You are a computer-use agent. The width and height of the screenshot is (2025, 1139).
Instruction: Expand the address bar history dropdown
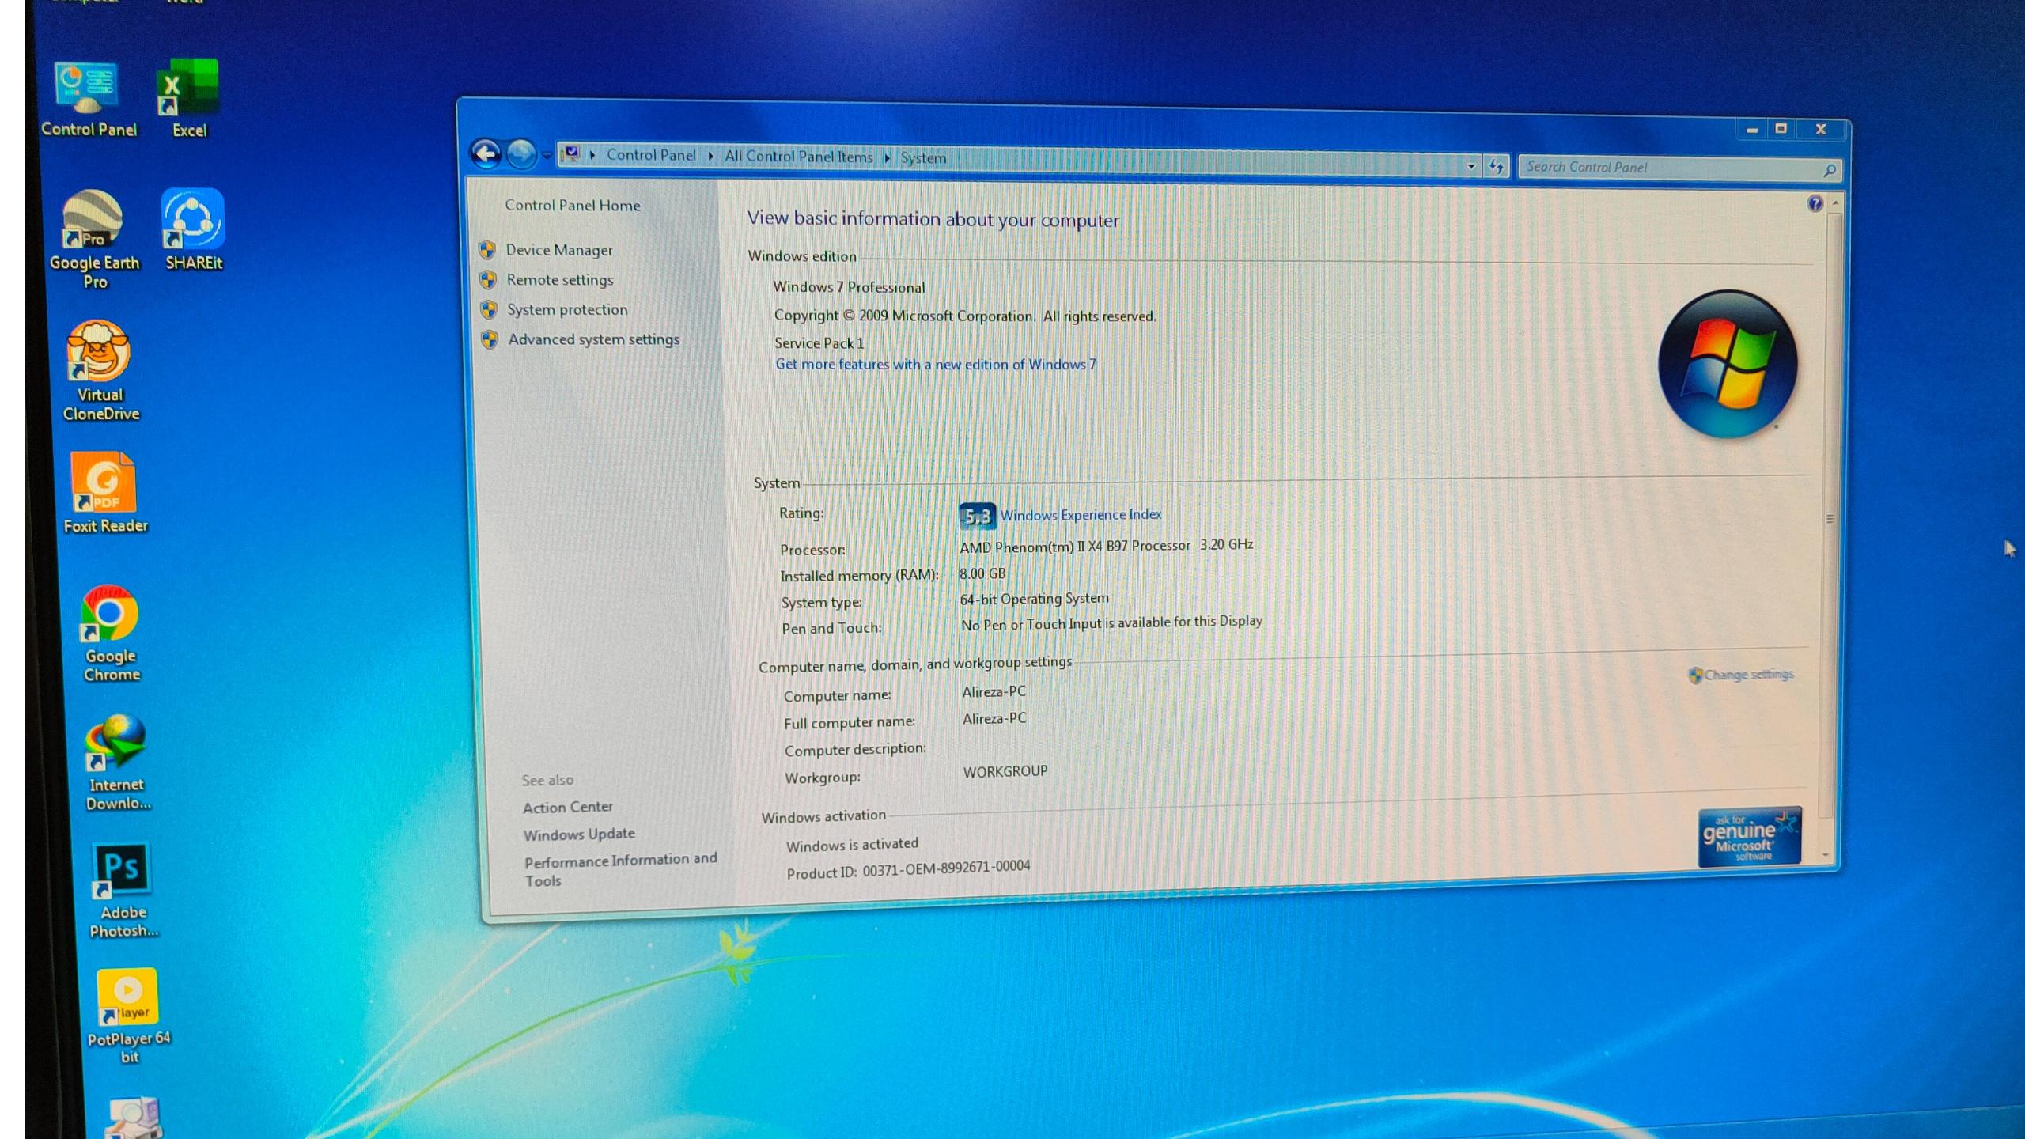point(1470,166)
